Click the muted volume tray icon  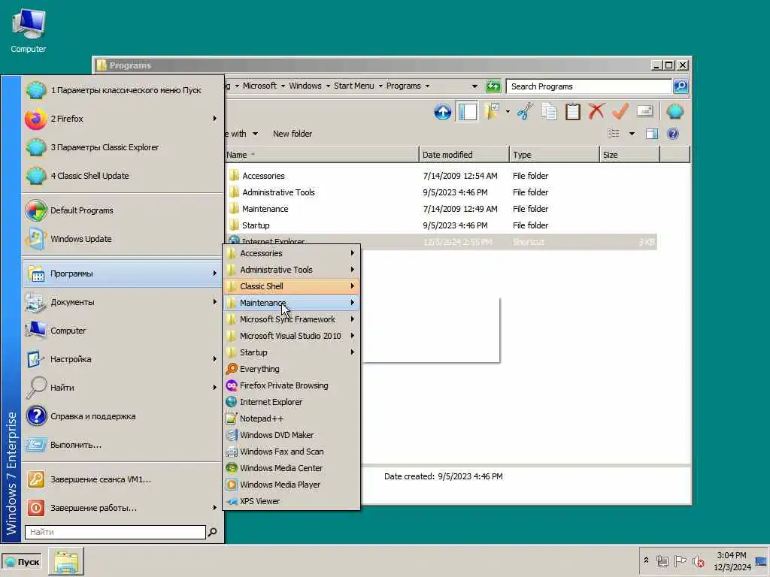click(698, 560)
